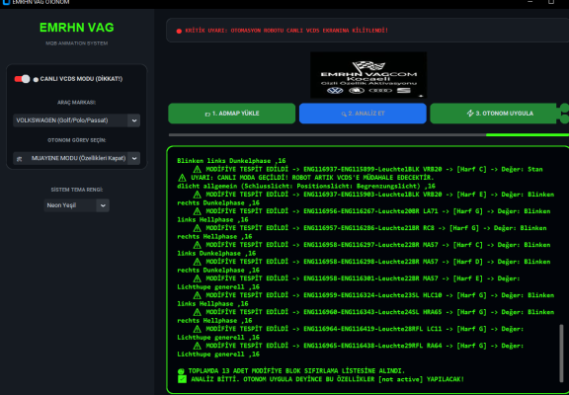Viewport: 569px width, 395px height.
Task: Click the car icon inside the MUAYENE MODU box
Action: click(x=20, y=159)
